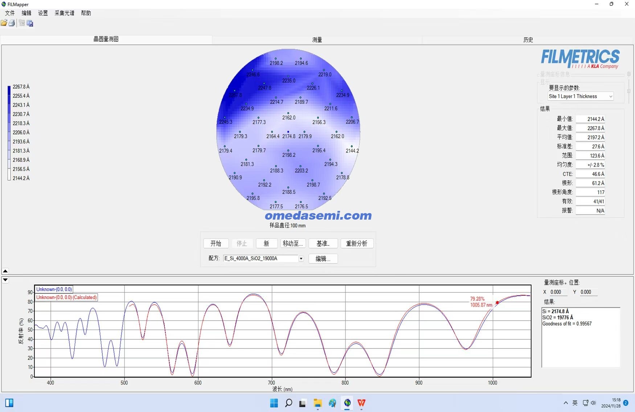Click the thickness color scale bar
635x412 pixels.
pos(9,133)
